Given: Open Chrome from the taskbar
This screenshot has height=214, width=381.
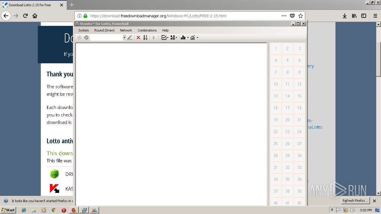Looking at the screenshot, I should point(54,210).
